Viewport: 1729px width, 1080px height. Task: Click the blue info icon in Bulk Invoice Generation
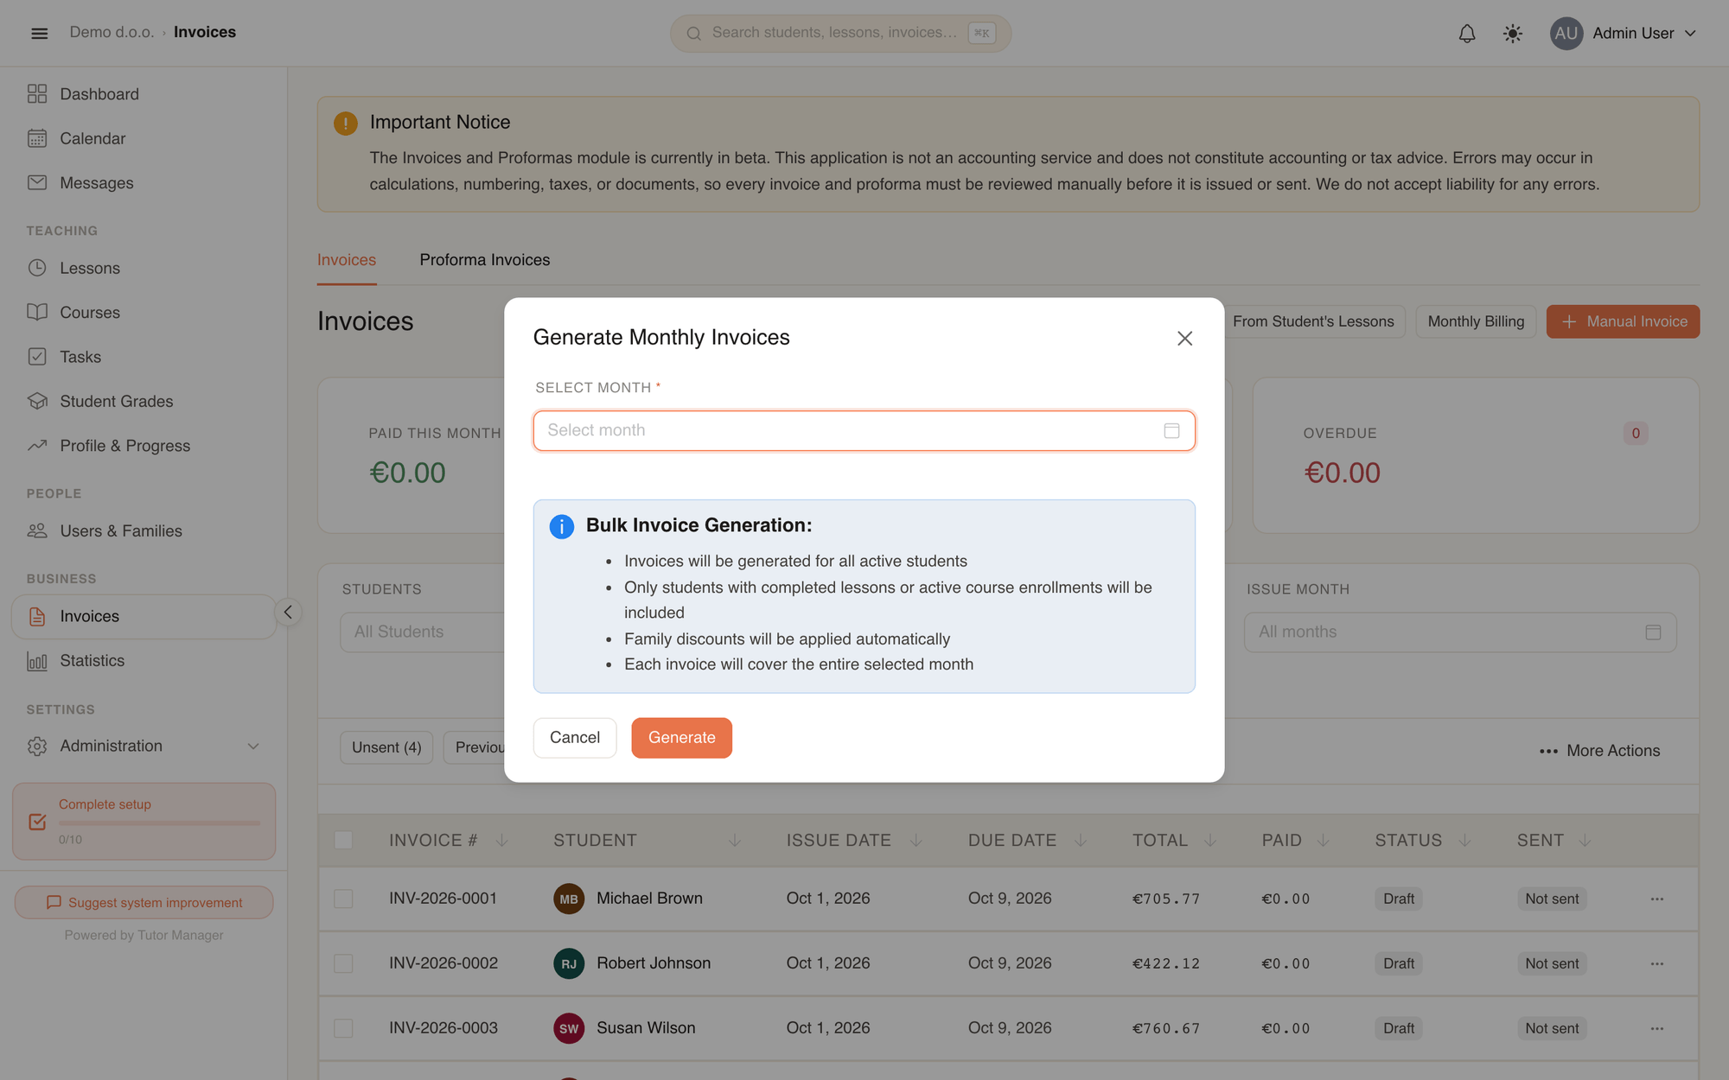tap(562, 526)
